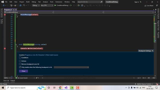Open green Camtasia icon in taskbar
The width and height of the screenshot is (160, 90).
[x=72, y=88]
